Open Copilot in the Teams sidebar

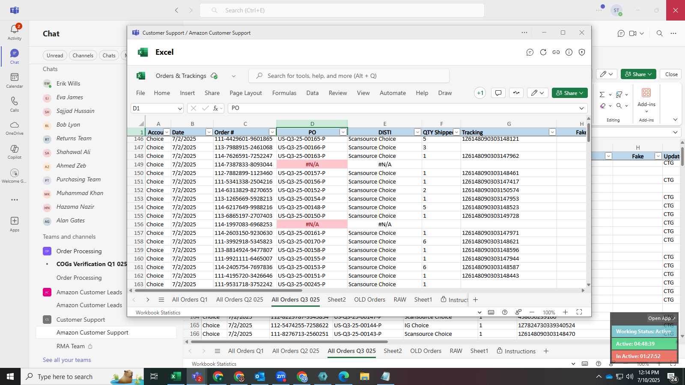(x=14, y=152)
